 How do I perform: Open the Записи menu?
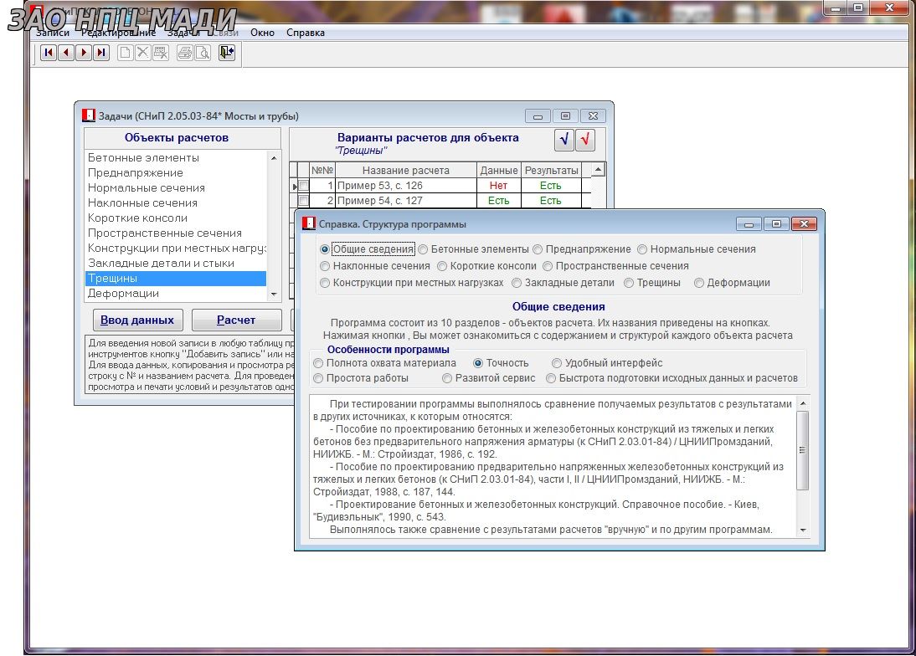click(x=53, y=33)
